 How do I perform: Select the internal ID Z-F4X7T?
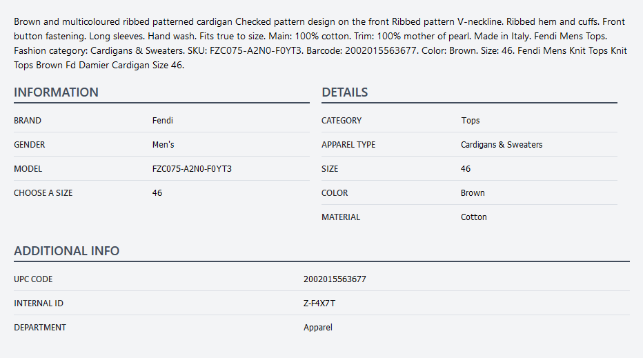[319, 304]
